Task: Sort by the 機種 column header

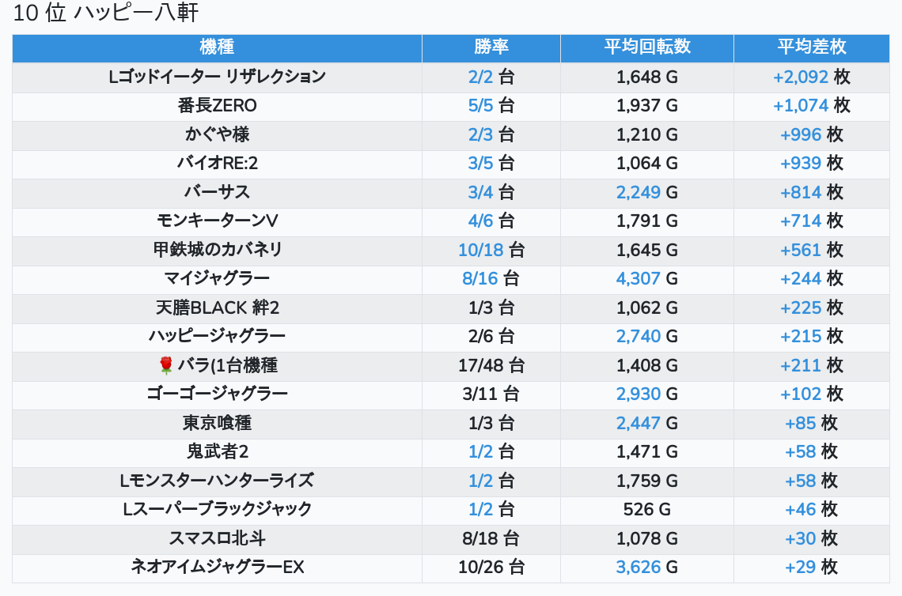Action: 217,47
